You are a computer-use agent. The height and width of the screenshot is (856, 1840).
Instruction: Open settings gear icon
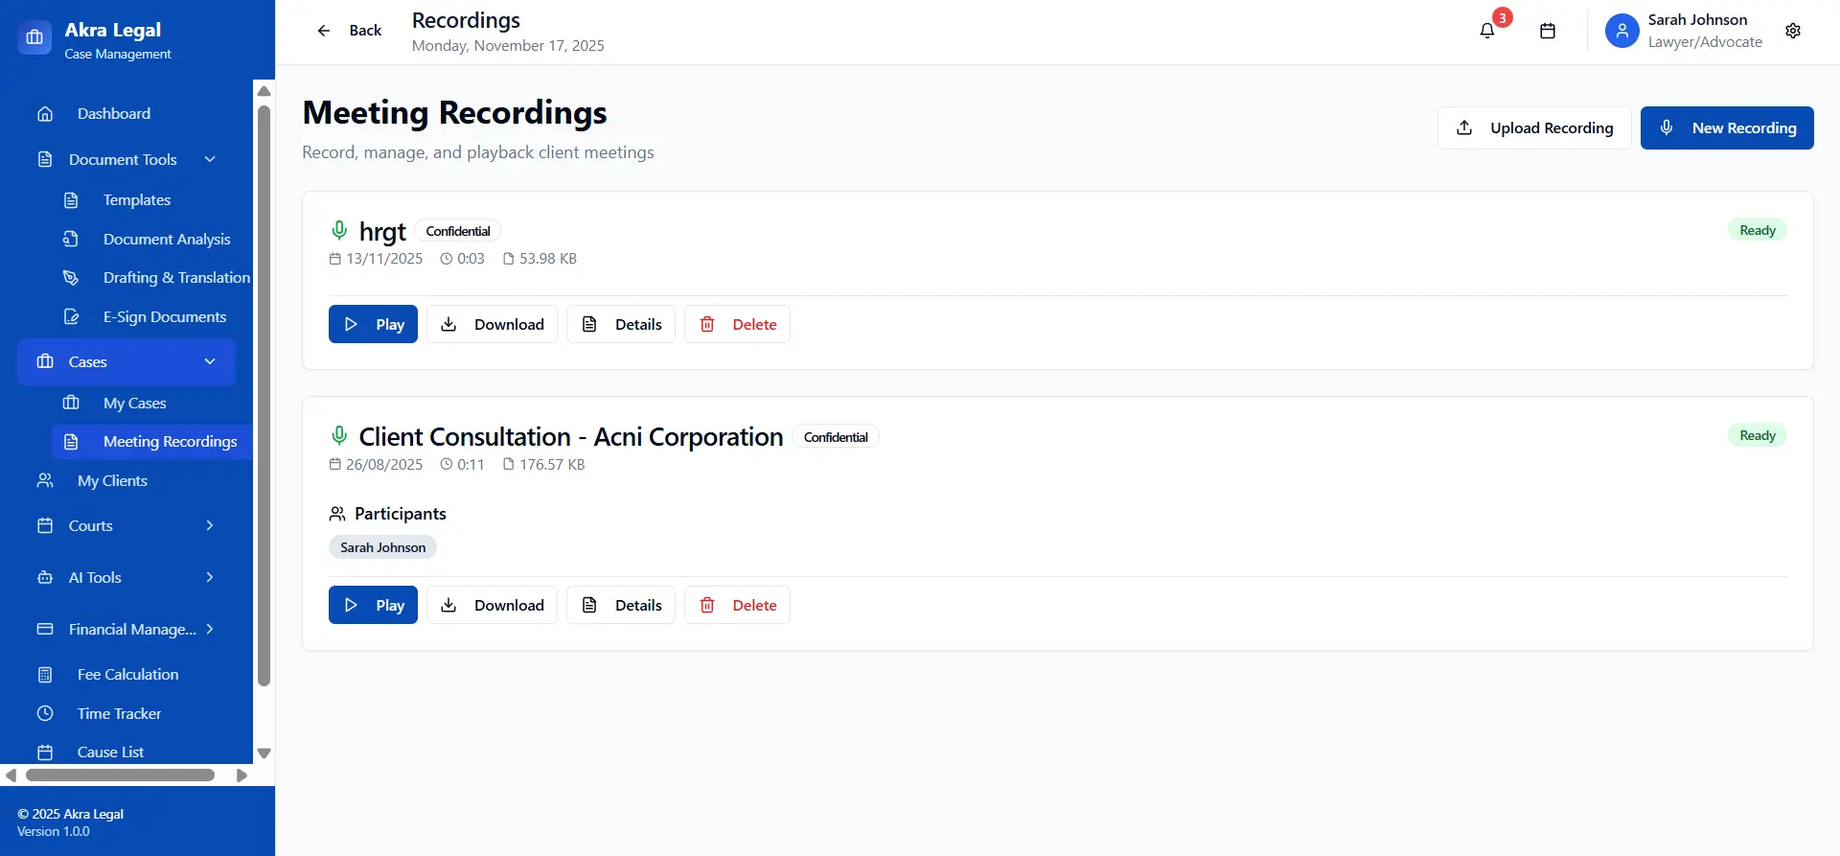point(1792,31)
